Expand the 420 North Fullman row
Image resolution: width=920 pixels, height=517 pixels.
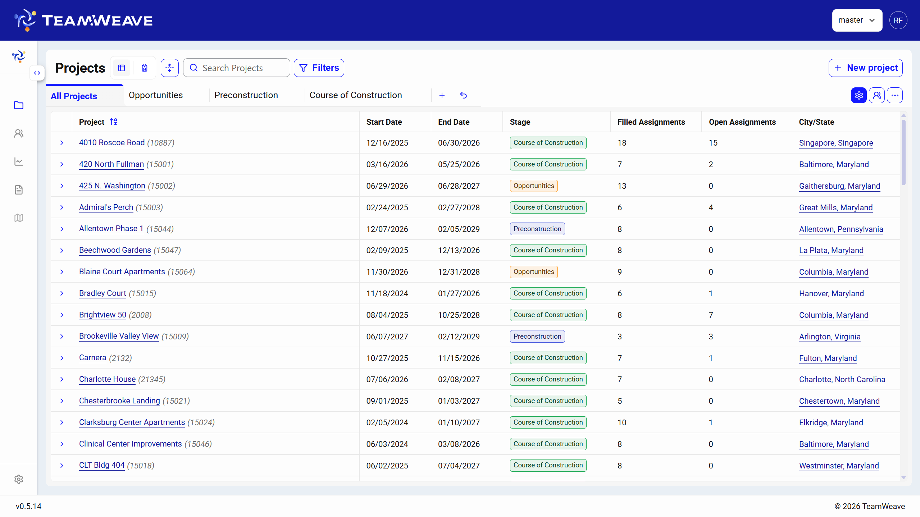coord(62,164)
